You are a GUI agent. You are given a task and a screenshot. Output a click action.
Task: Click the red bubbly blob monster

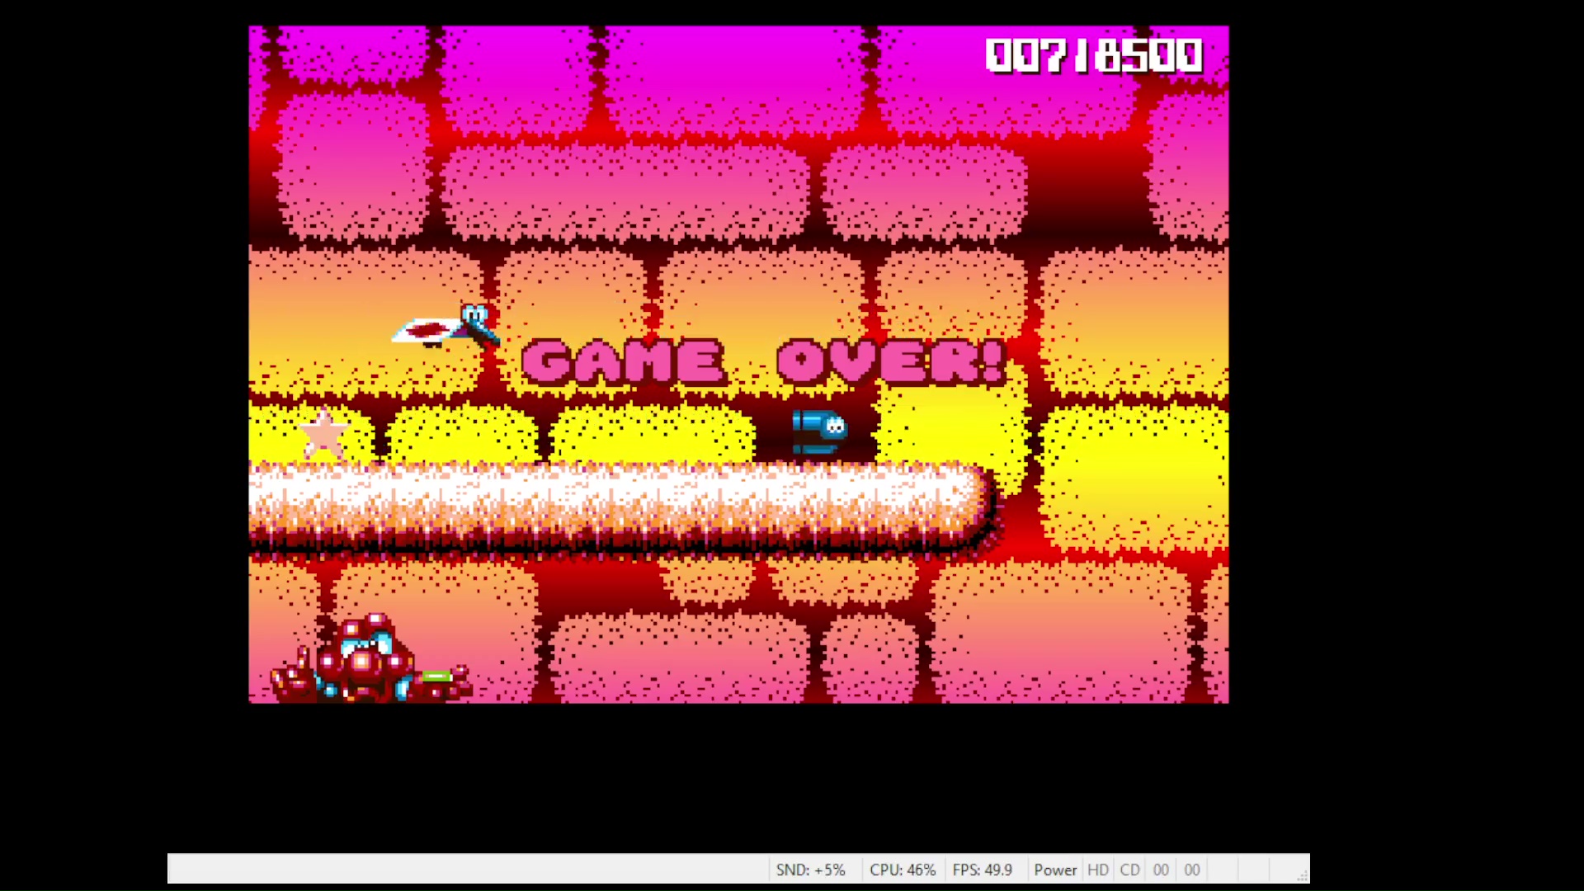pos(371,659)
